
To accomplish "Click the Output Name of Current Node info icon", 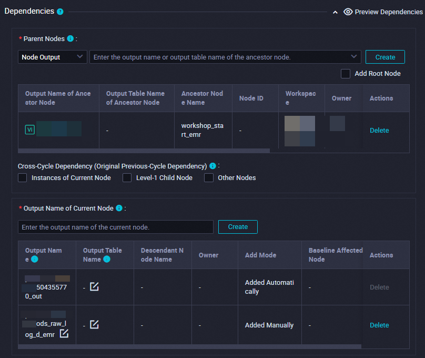I will coord(119,208).
